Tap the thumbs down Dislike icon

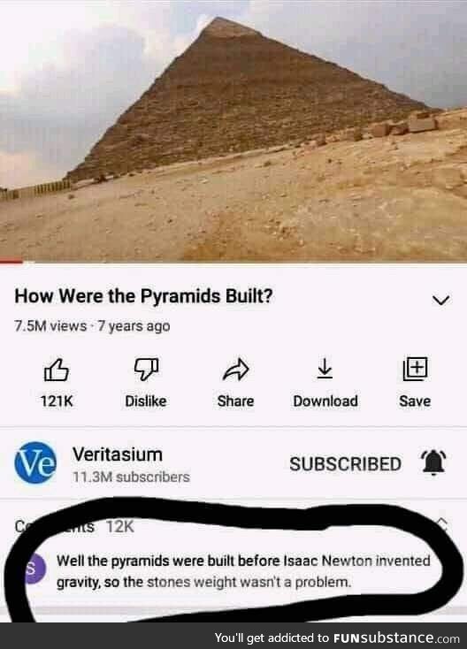(146, 370)
